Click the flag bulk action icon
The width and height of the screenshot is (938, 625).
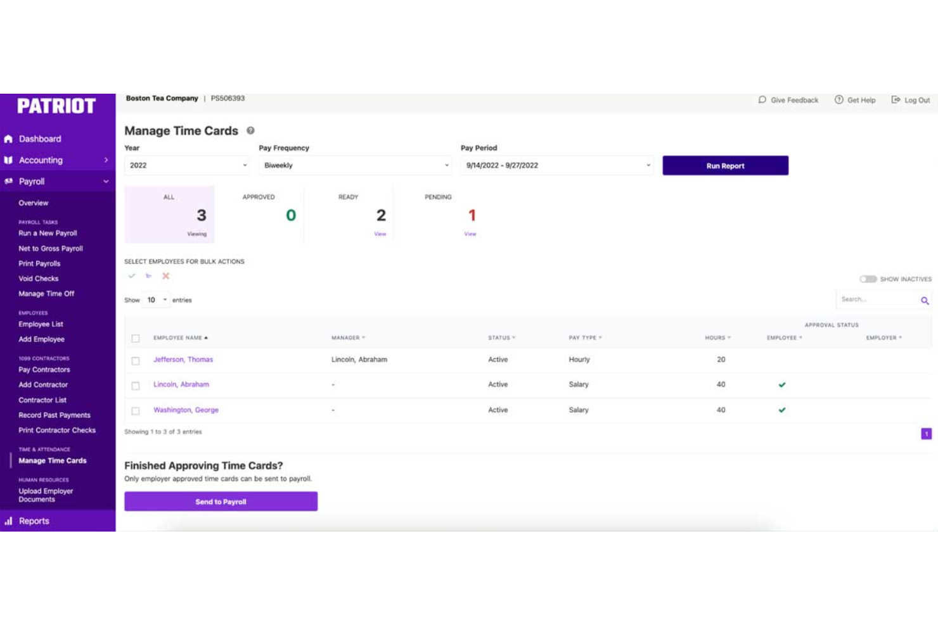point(149,276)
